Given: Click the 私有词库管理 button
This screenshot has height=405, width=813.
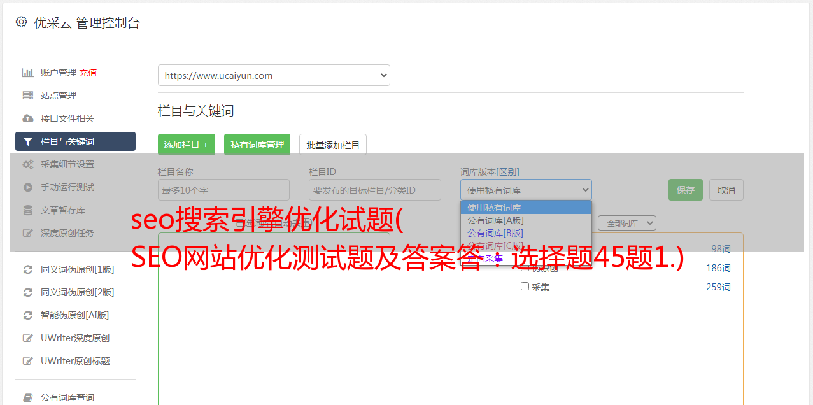Looking at the screenshot, I should tap(257, 145).
